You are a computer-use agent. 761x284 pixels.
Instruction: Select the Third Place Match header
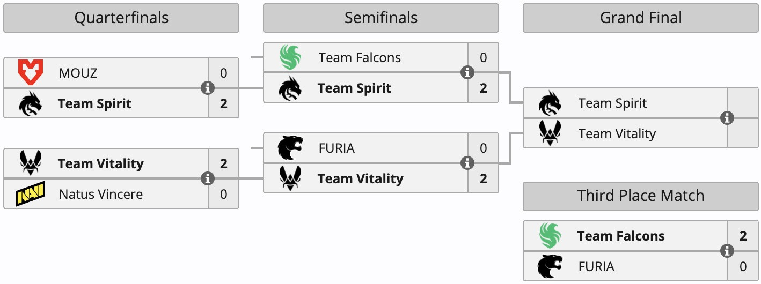tap(641, 196)
